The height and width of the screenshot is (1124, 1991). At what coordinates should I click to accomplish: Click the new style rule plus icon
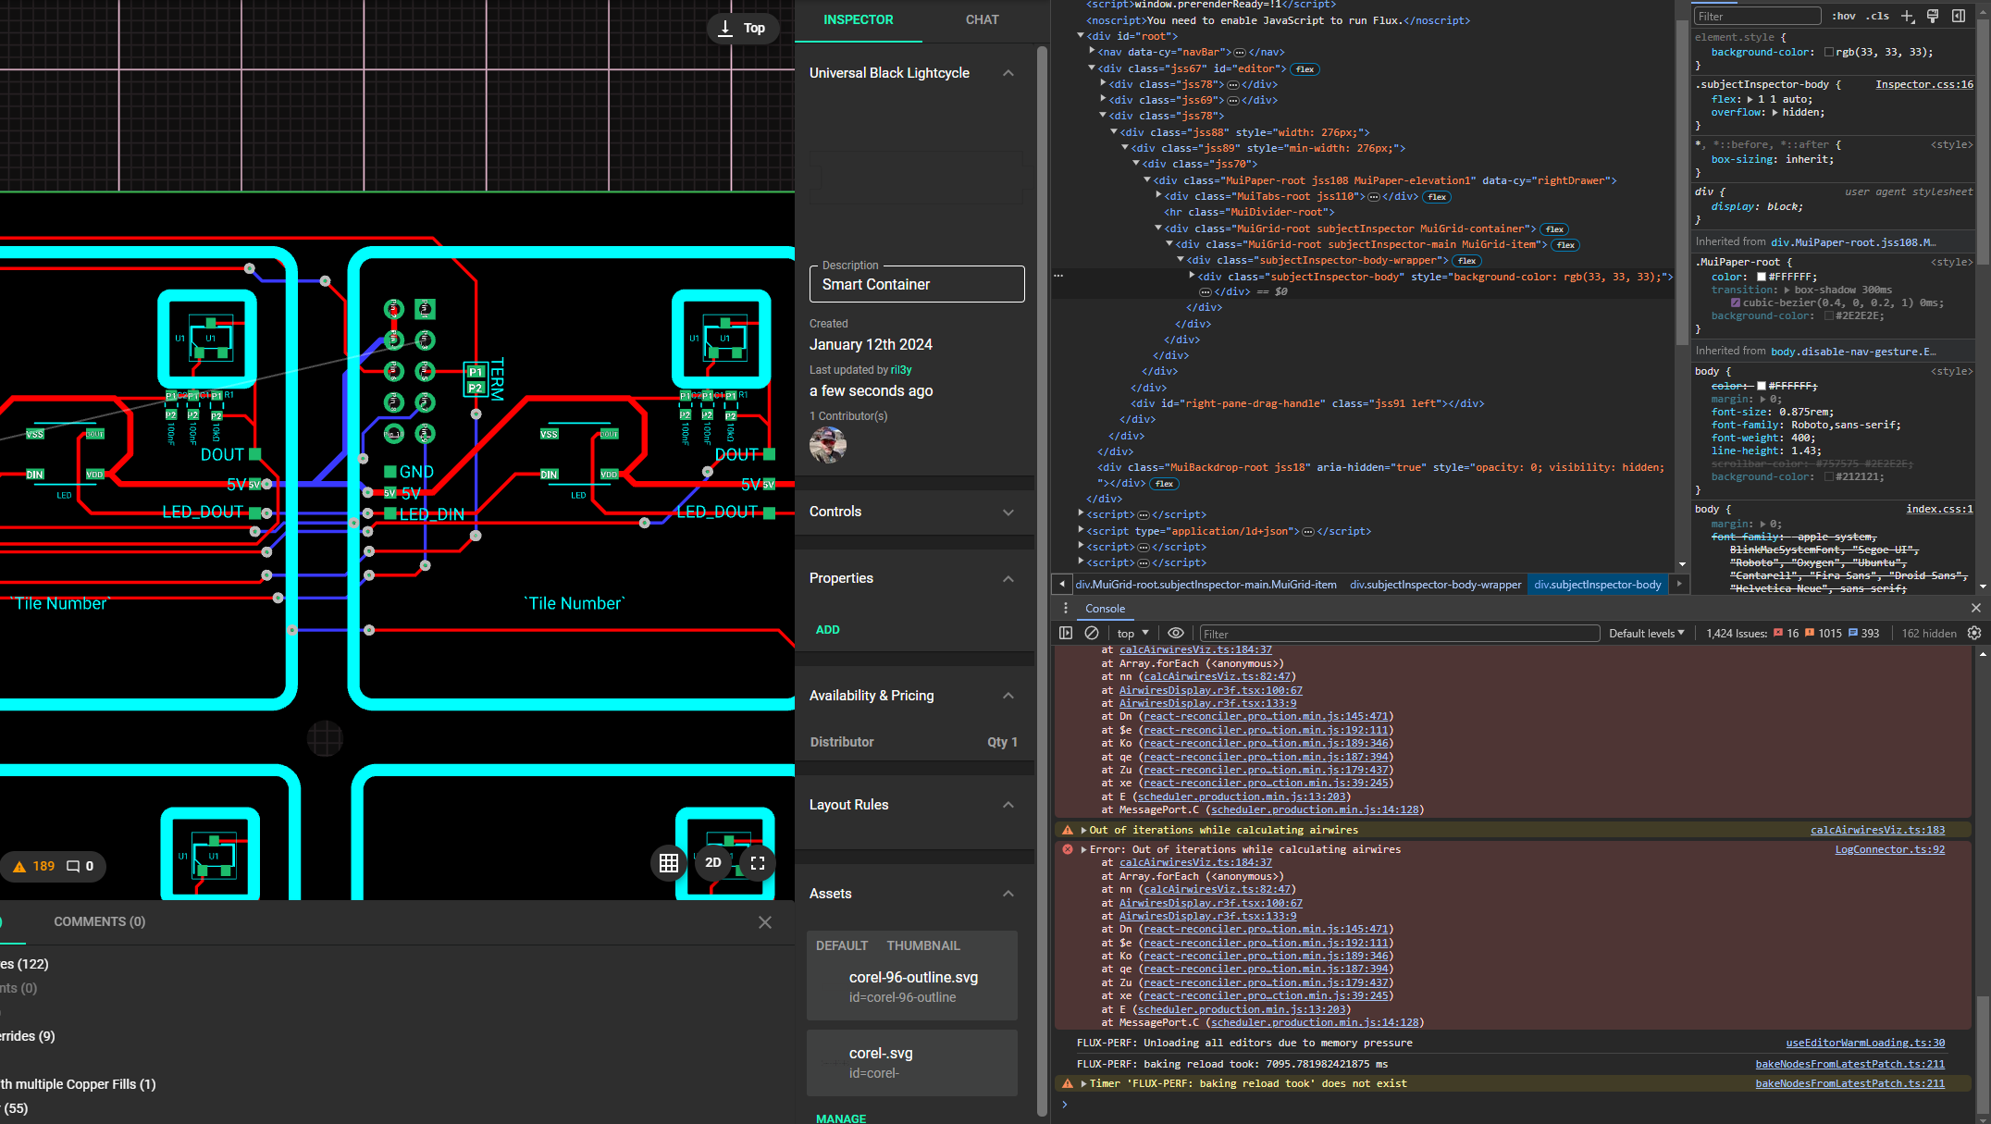pyautogui.click(x=1907, y=16)
